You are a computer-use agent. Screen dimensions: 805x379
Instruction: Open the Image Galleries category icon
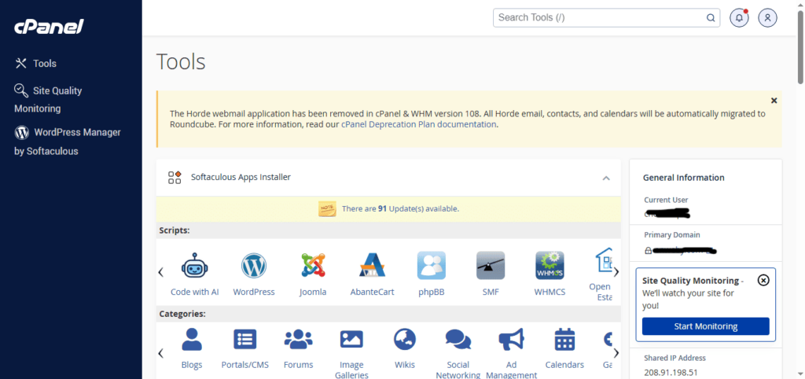[x=351, y=340]
